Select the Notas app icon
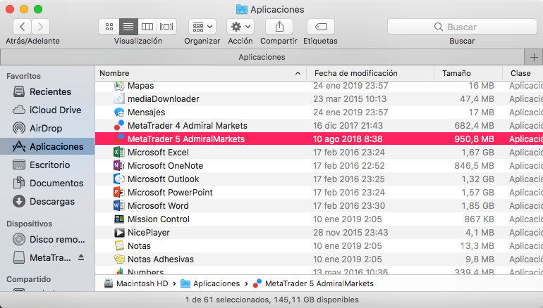The width and height of the screenshot is (543, 308). [119, 246]
